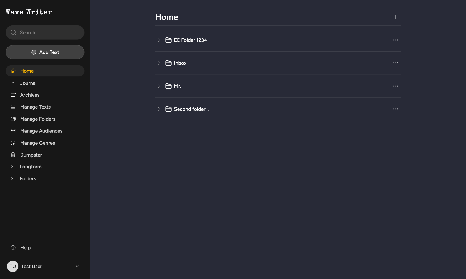Expand the Longform section in sidebar

point(12,167)
